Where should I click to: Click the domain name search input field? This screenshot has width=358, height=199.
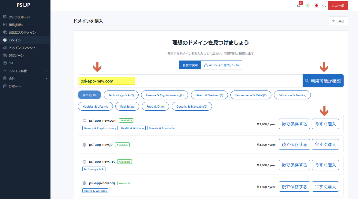point(190,81)
